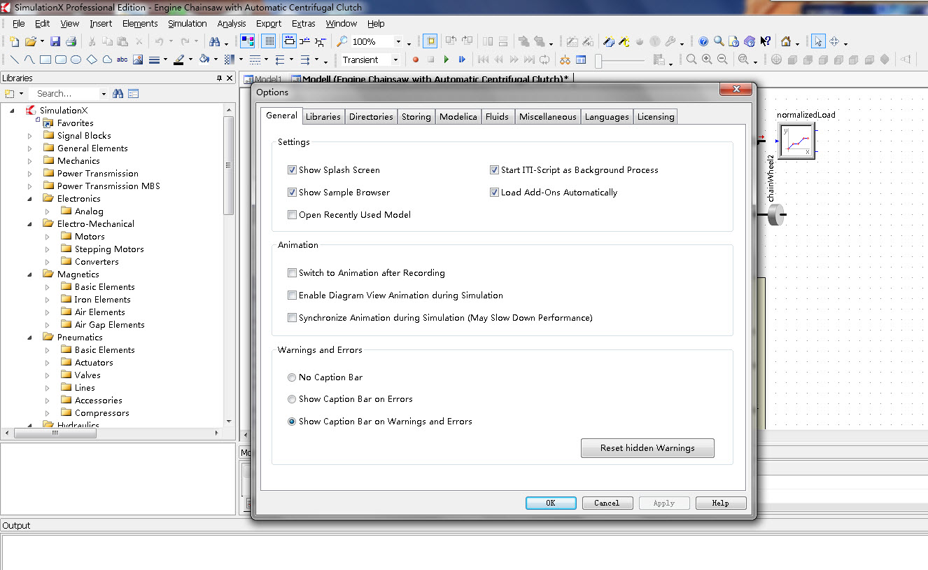The height and width of the screenshot is (570, 928).
Task: Enable Diagram View Animation during Simulation
Action: (x=292, y=296)
